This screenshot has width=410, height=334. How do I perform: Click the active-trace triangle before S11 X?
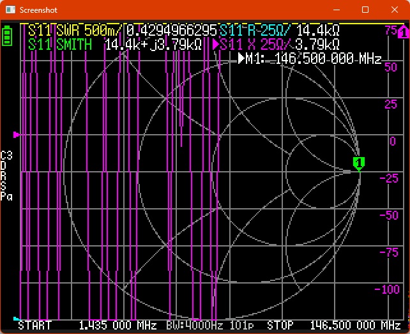point(216,45)
